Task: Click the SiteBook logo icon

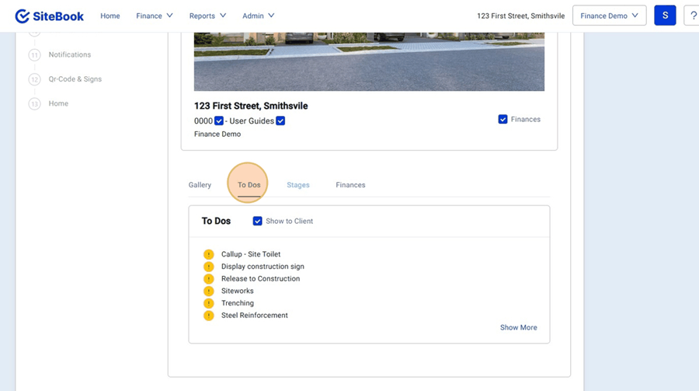Action: coord(23,16)
